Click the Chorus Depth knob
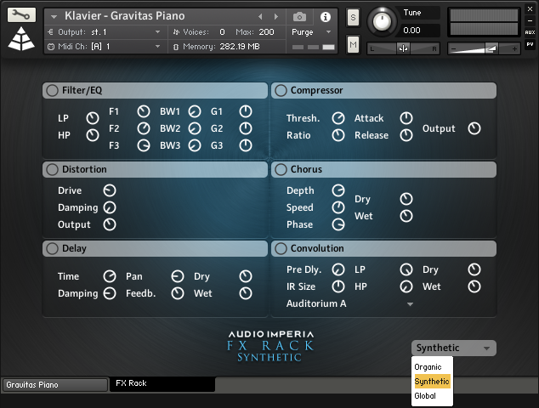This screenshot has height=408, width=539. (338, 190)
